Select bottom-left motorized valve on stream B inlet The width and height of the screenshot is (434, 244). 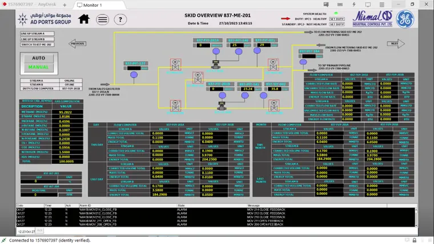pyautogui.click(x=175, y=106)
